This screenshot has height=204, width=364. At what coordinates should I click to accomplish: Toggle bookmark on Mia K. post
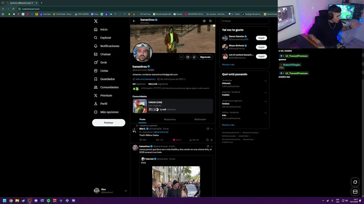click(x=207, y=140)
